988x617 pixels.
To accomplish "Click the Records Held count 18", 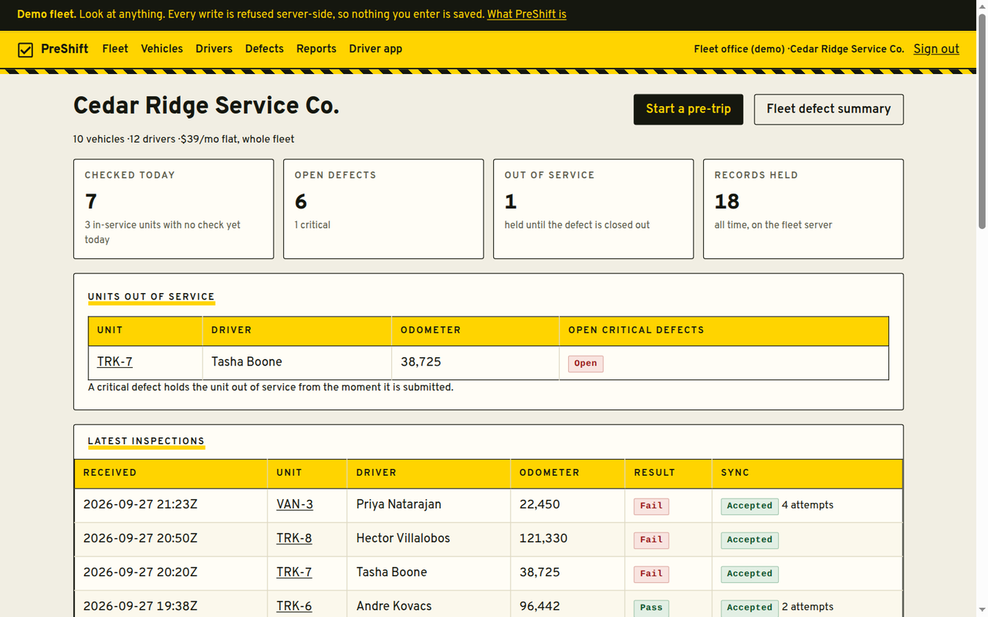I will point(727,202).
